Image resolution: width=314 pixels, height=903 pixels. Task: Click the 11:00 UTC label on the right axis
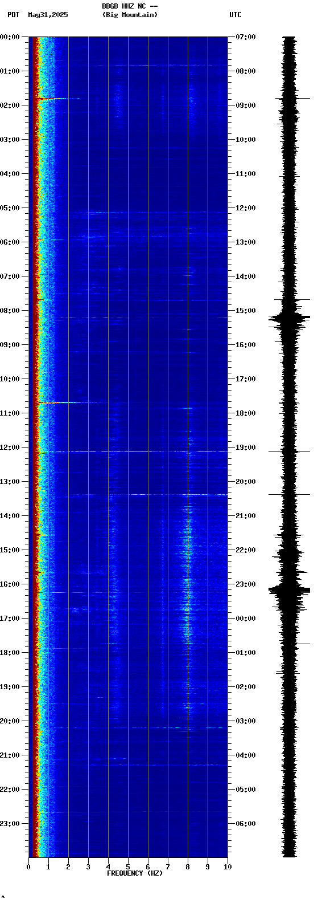[x=246, y=174]
